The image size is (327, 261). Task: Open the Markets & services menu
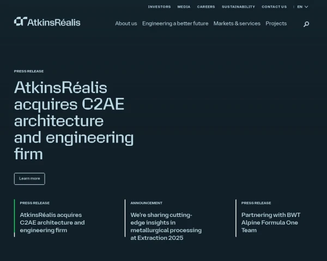pyautogui.click(x=237, y=23)
